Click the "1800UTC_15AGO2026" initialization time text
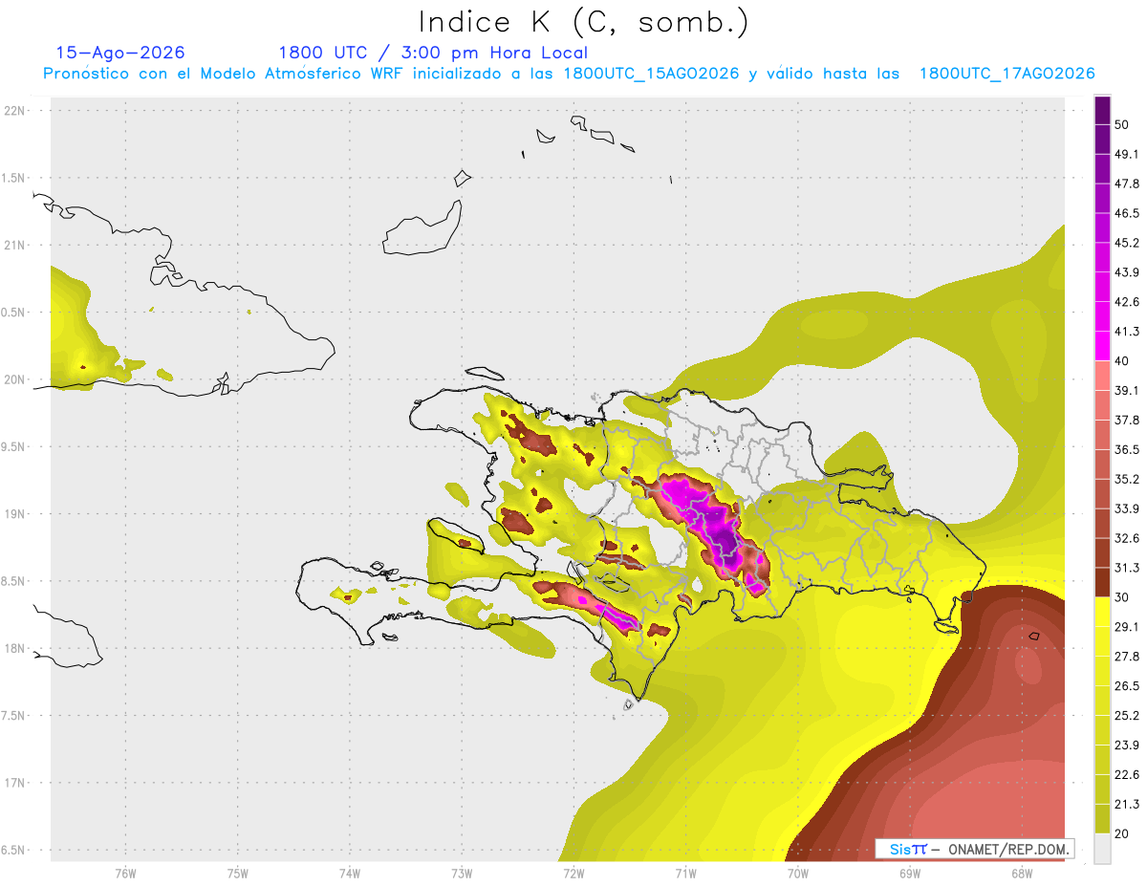This screenshot has height=886, width=1147. pos(651,74)
